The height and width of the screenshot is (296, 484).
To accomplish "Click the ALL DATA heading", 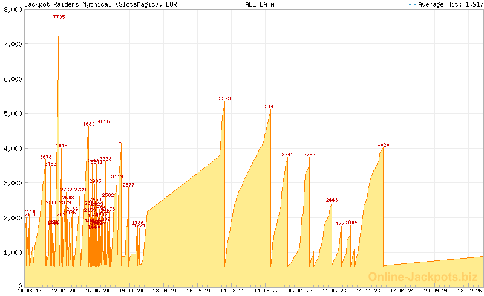I will coord(260,4).
